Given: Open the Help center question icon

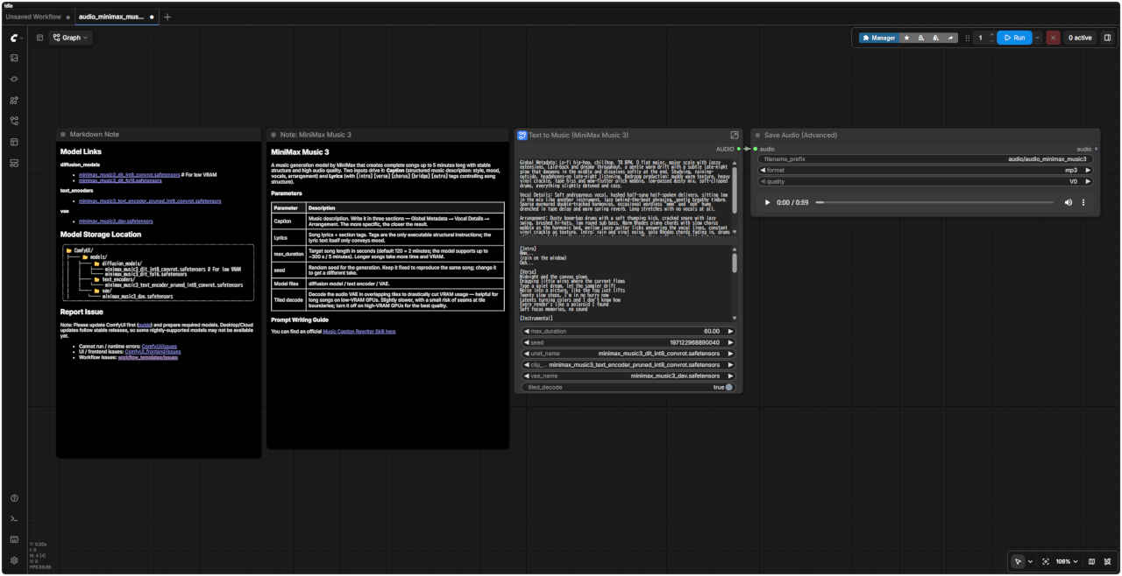Looking at the screenshot, I should coord(14,498).
